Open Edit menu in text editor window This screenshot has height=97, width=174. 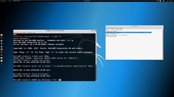pos(109,28)
